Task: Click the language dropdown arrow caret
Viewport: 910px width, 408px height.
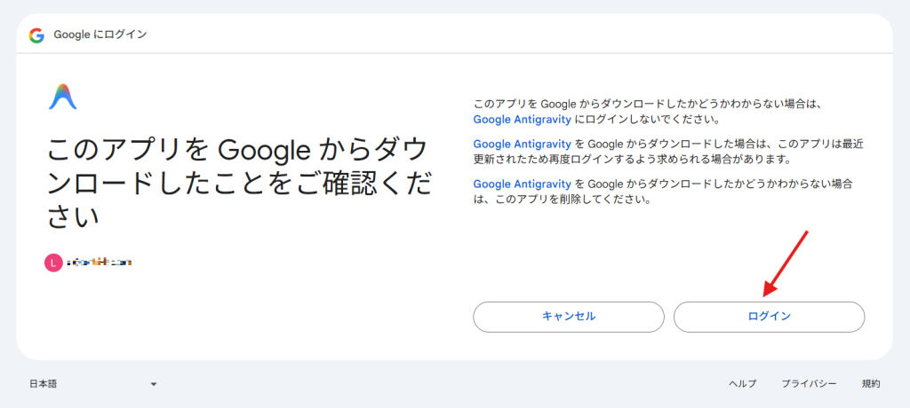Action: click(x=154, y=384)
